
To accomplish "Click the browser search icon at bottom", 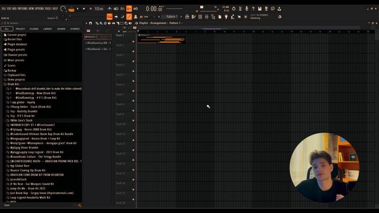I will coord(79,205).
